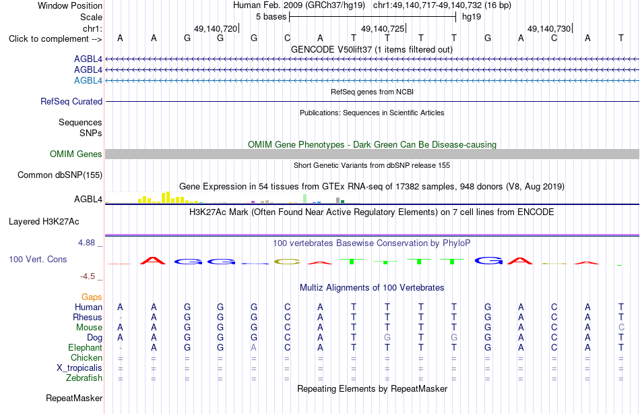This screenshot has width=640, height=414.
Task: Click the 49,140,720 position marker
Action: pyautogui.click(x=216, y=28)
